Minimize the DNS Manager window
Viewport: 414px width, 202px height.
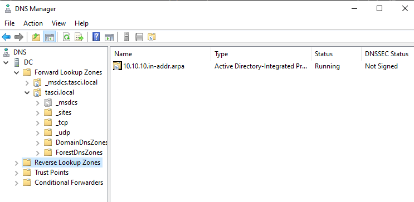click(x=354, y=9)
